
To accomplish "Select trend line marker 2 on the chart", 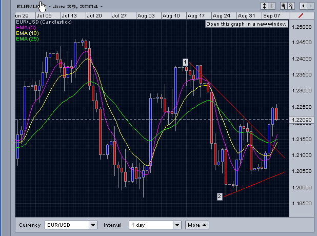I will pyautogui.click(x=220, y=196).
